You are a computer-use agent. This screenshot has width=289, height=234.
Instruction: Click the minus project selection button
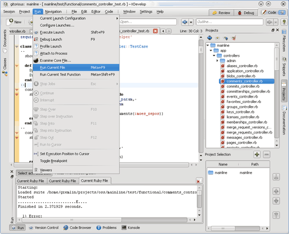coord(266,155)
